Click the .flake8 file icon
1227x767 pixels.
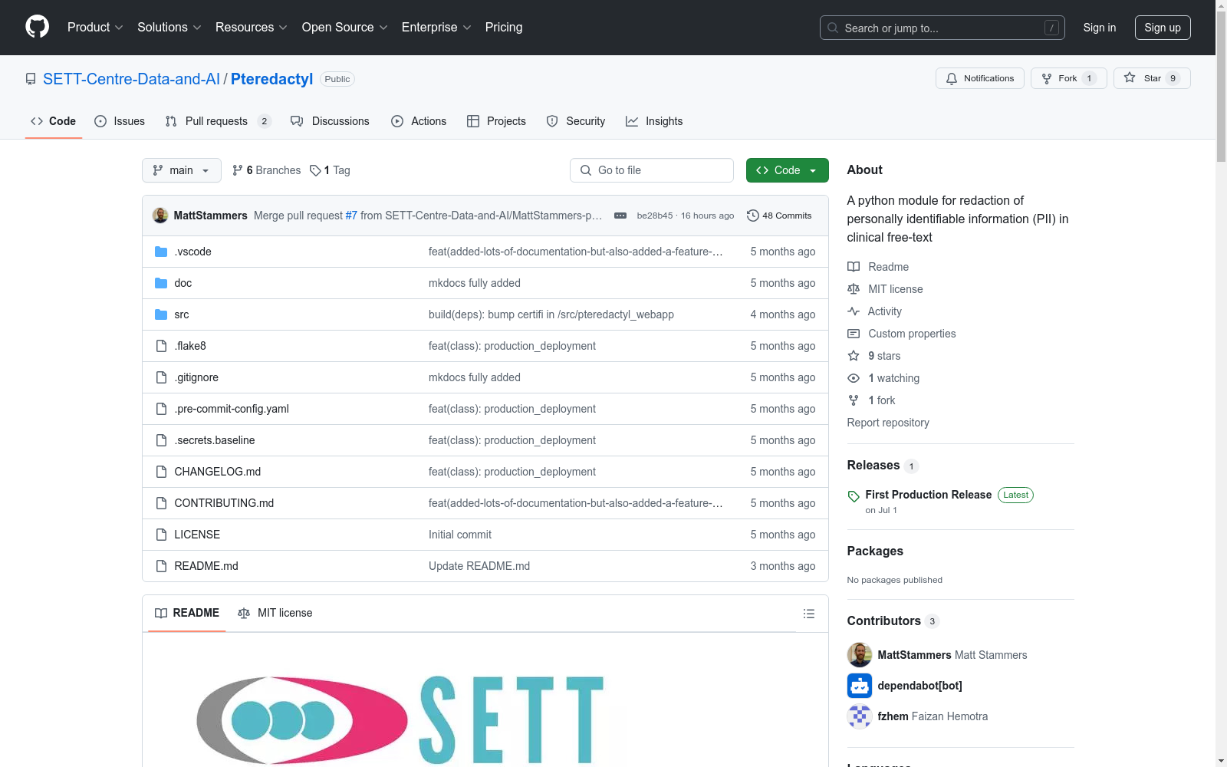[x=161, y=346]
